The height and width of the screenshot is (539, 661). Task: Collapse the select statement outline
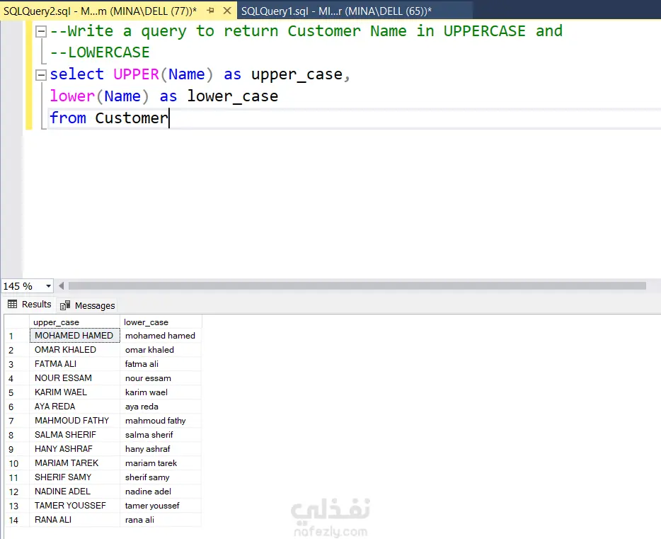click(x=41, y=75)
